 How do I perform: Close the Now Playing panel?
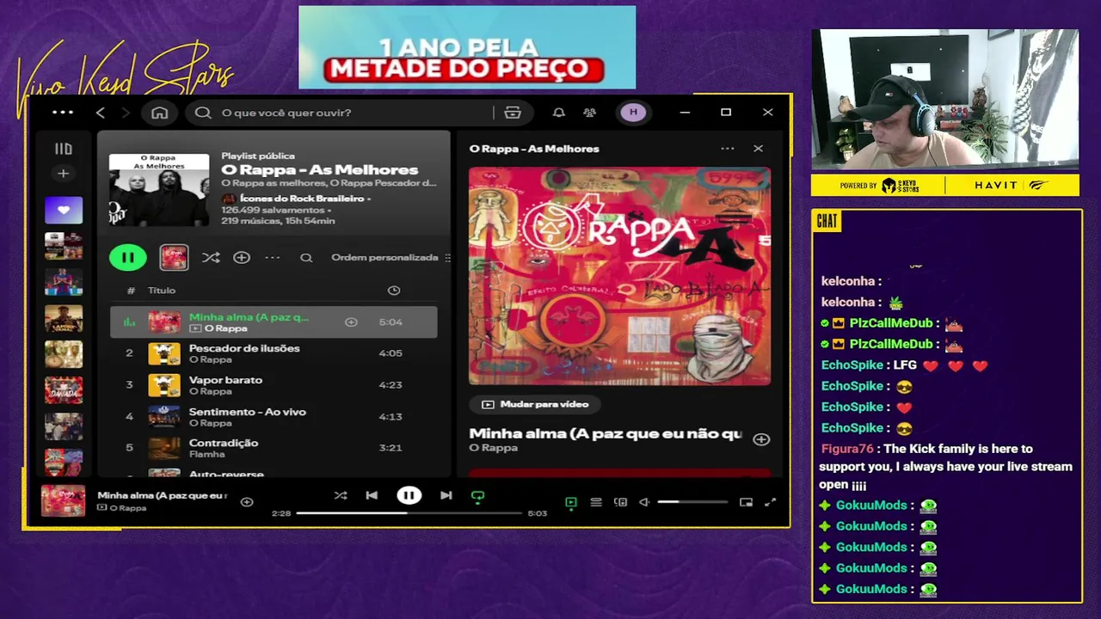coord(759,149)
